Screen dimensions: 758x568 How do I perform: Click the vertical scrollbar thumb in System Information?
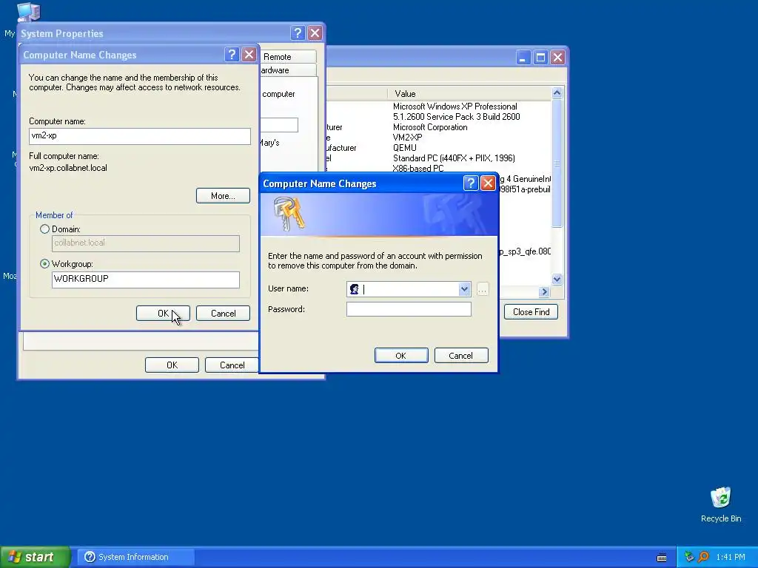point(557,163)
